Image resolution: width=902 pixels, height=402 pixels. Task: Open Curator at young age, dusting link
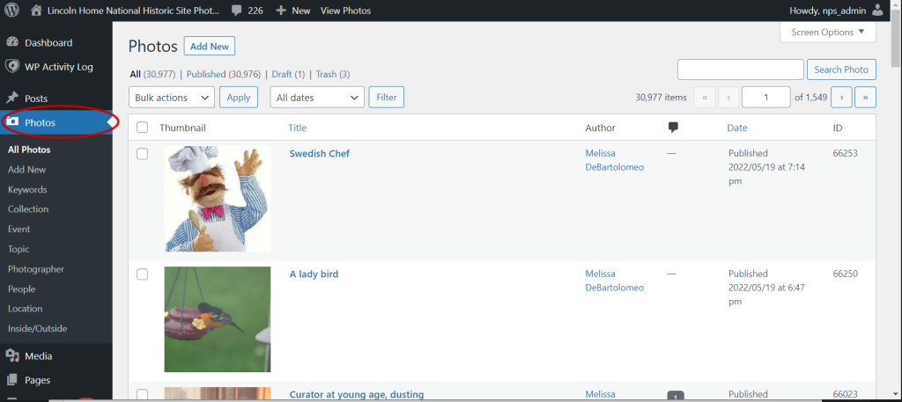coord(357,395)
